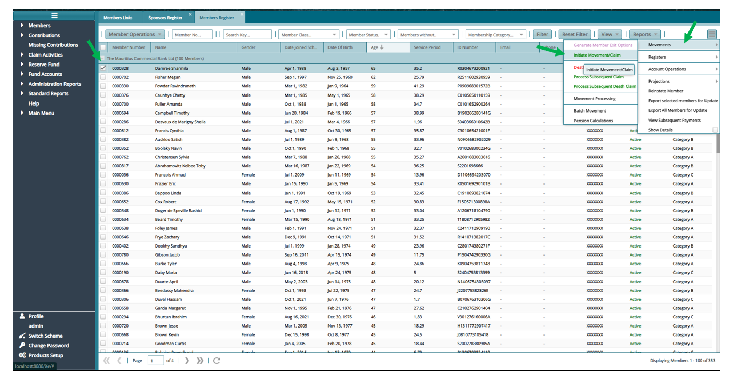The width and height of the screenshot is (729, 375).
Task: Open the hamburger menu button right of Reports
Action: 712,35
